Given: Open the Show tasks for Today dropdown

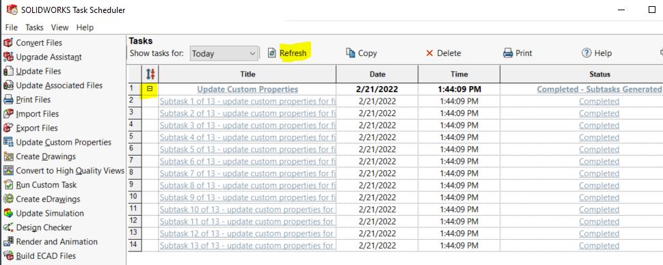Looking at the screenshot, I should (224, 54).
